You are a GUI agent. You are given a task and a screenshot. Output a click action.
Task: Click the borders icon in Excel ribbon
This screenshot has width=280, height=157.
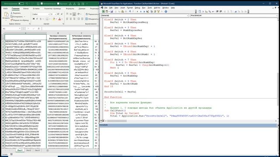(47, 19)
